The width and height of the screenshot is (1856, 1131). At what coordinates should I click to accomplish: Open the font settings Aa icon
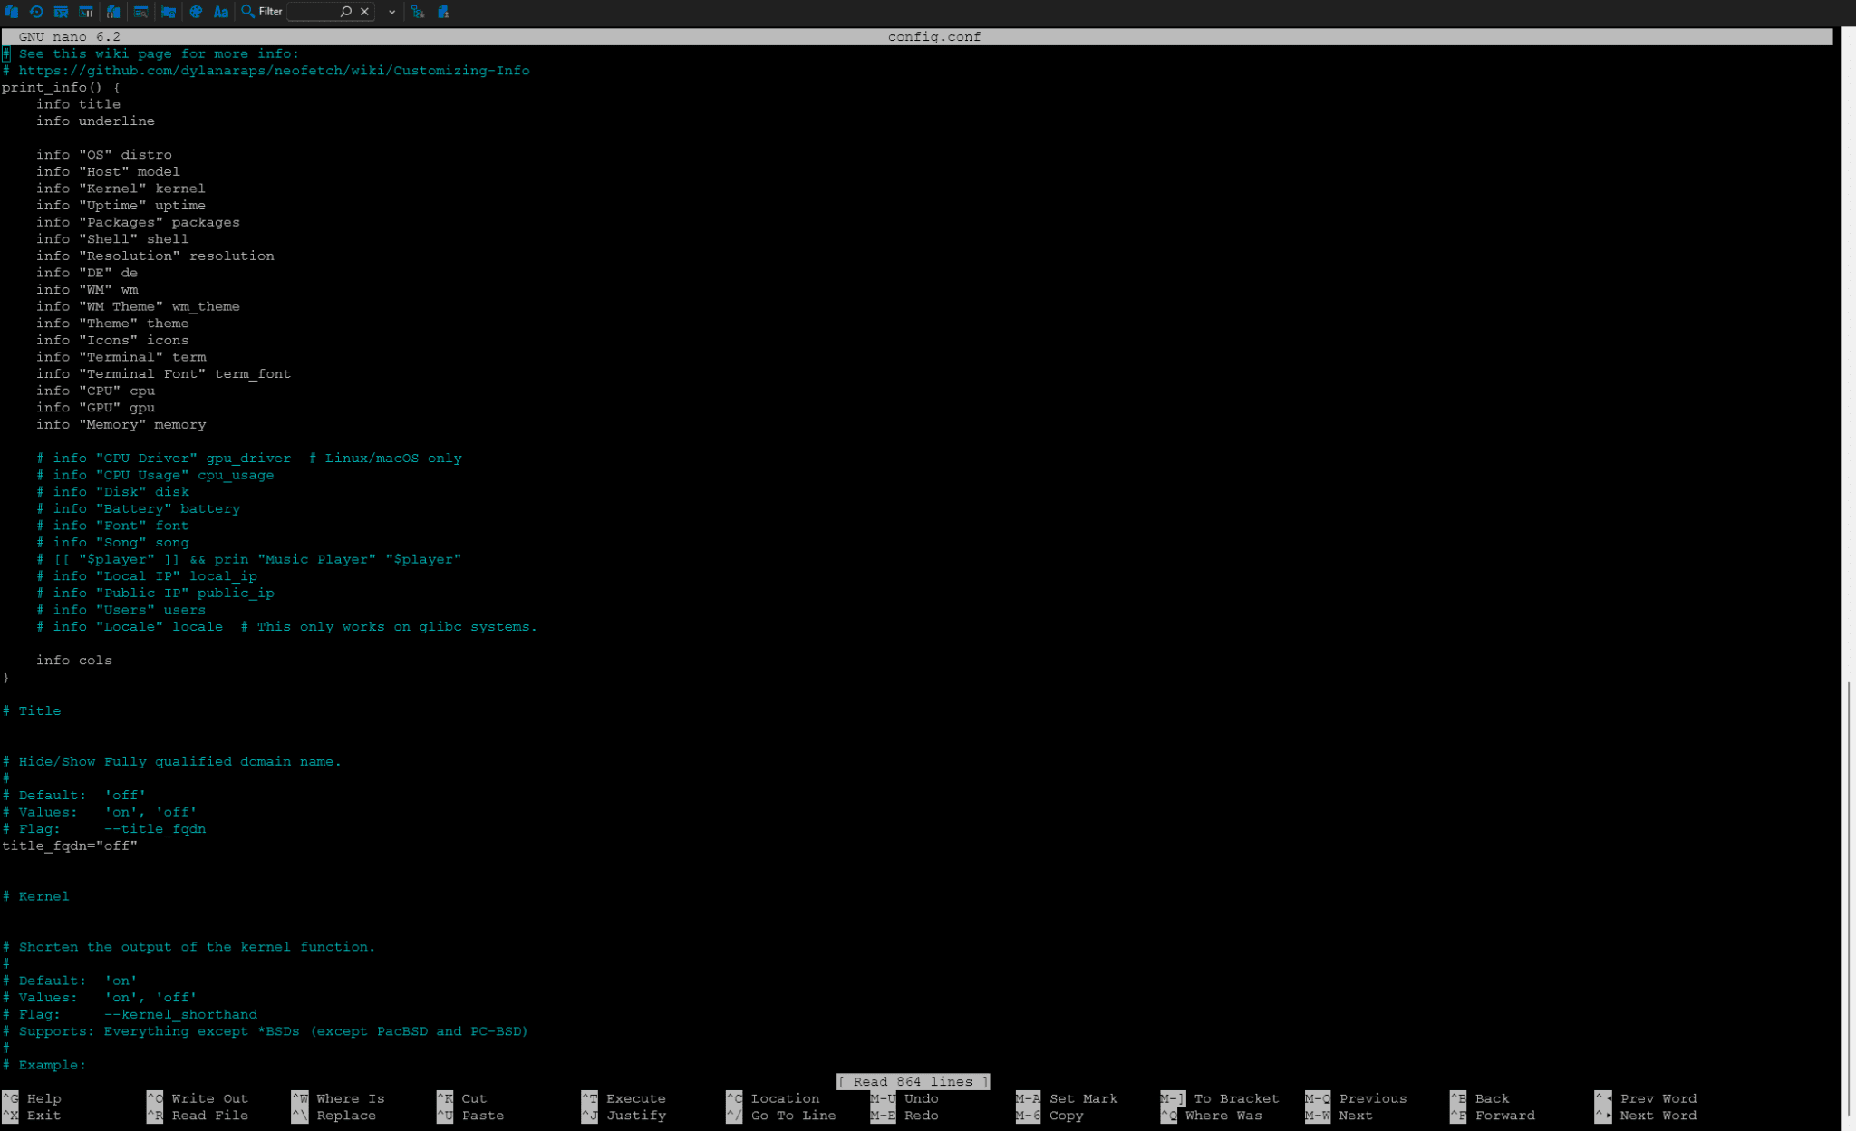pyautogui.click(x=219, y=12)
